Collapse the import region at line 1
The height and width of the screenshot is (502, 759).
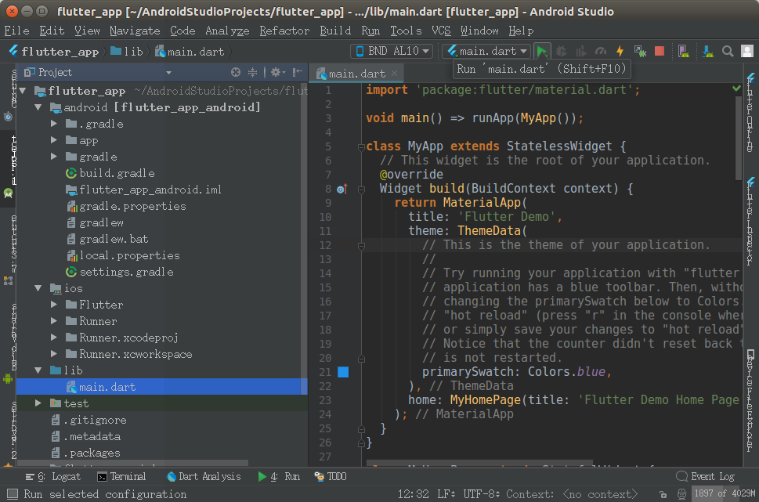coord(361,88)
